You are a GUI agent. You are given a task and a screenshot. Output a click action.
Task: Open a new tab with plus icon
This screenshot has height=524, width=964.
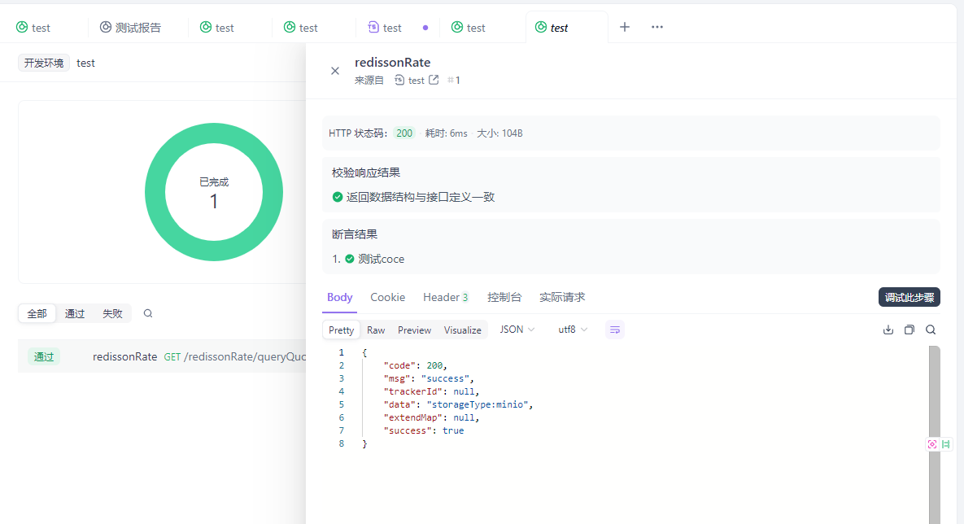(625, 27)
